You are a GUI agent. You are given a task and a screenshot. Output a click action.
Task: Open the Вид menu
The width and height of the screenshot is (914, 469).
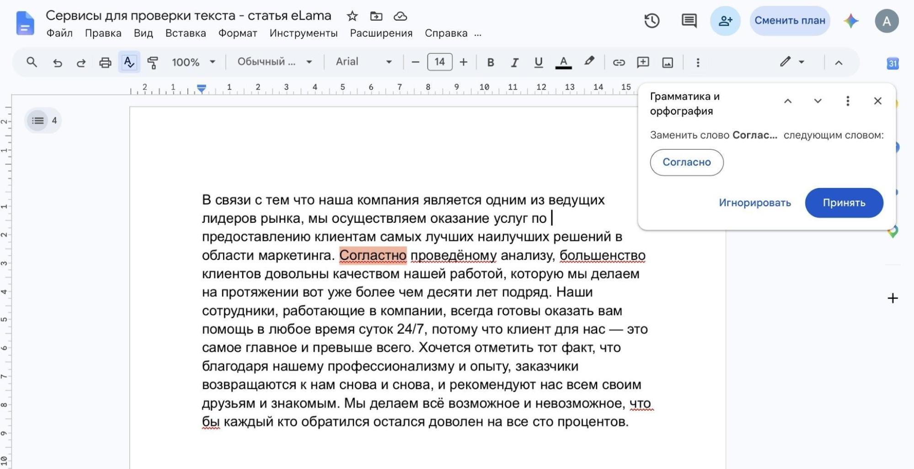coord(143,33)
